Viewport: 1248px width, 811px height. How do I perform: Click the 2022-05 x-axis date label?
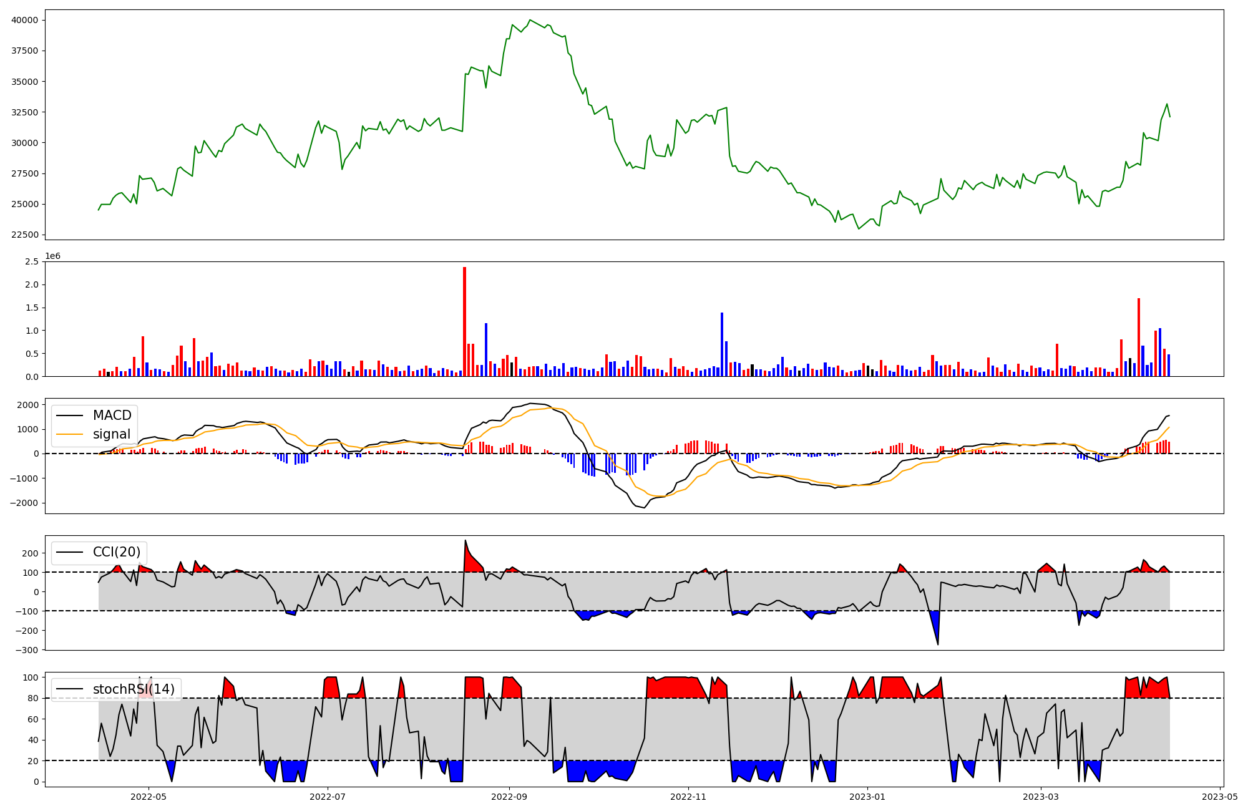pyautogui.click(x=149, y=797)
